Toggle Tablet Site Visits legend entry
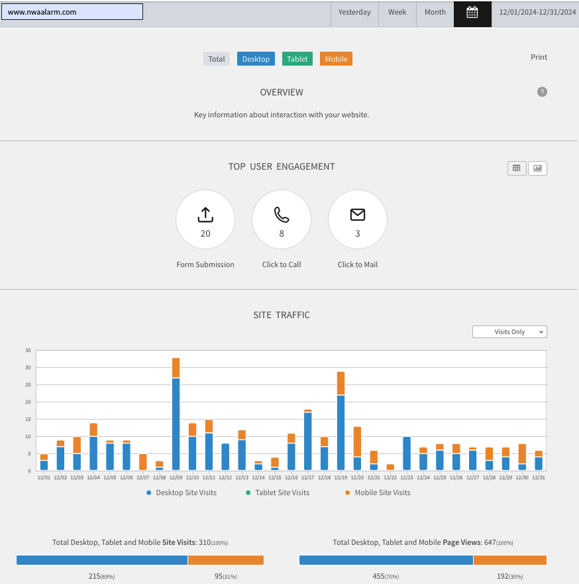Screen dimensions: 579x584 278,493
